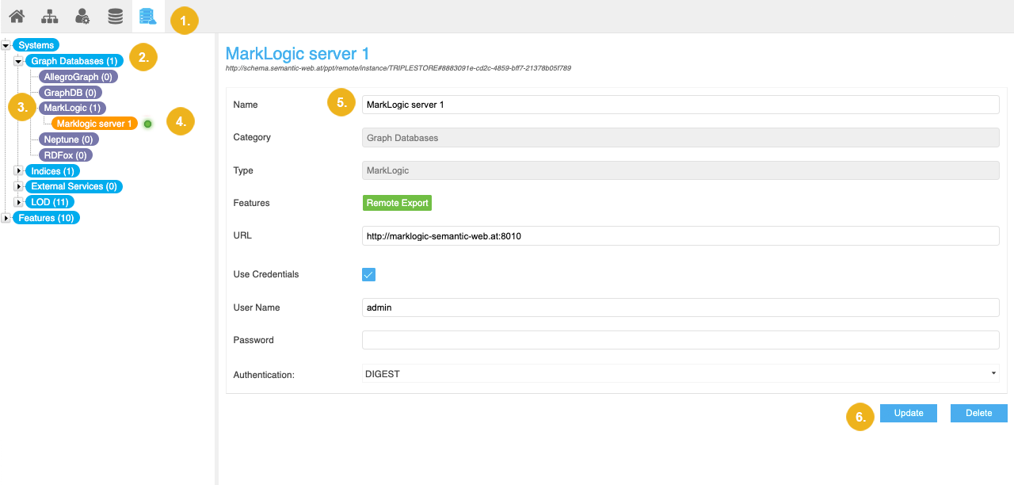Open the user settings icon
This screenshot has width=1014, height=485.
(x=82, y=16)
